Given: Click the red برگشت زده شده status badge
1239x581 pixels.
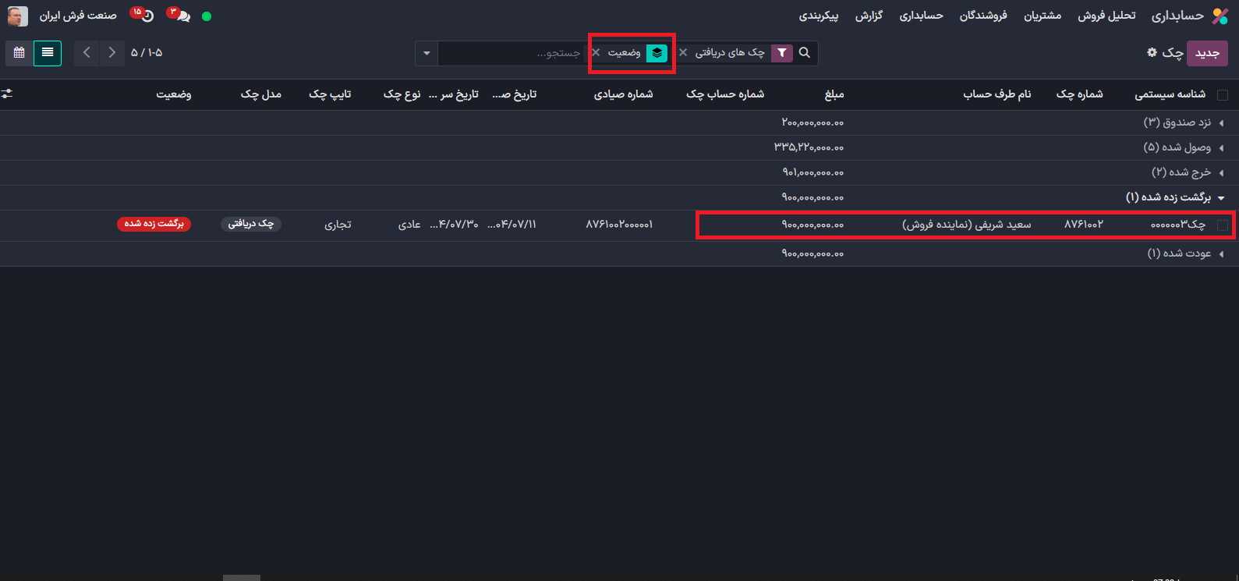Looking at the screenshot, I should click(x=154, y=224).
